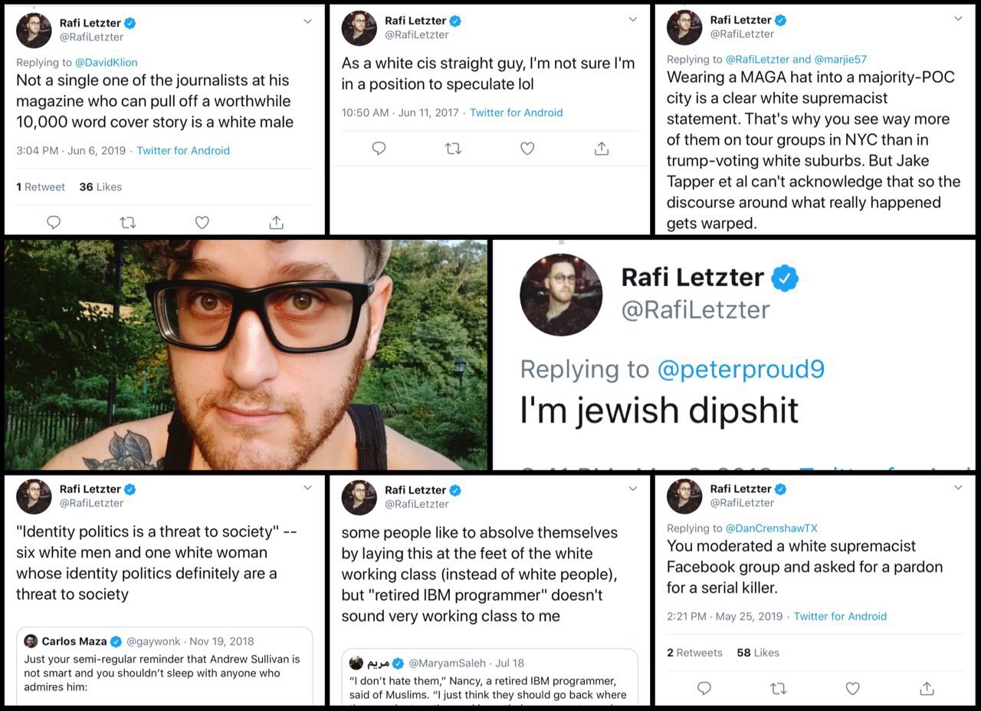Open the @peterproud9 profile link
The width and height of the screenshot is (981, 711).
740,369
